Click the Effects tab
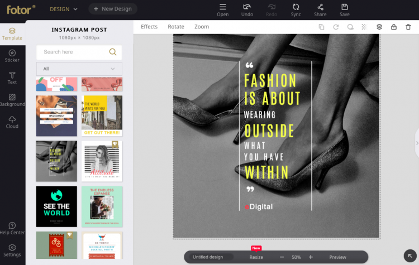 point(149,27)
